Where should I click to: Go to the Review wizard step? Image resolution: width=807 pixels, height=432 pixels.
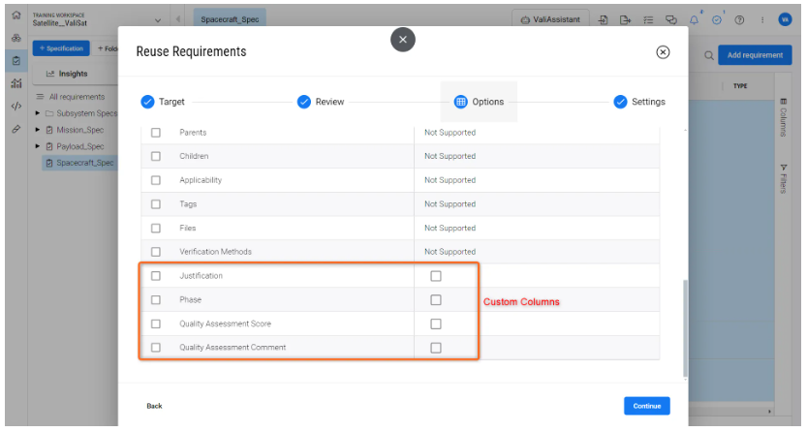tap(321, 102)
